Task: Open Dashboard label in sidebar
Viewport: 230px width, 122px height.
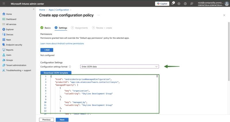Action: pos(11,19)
